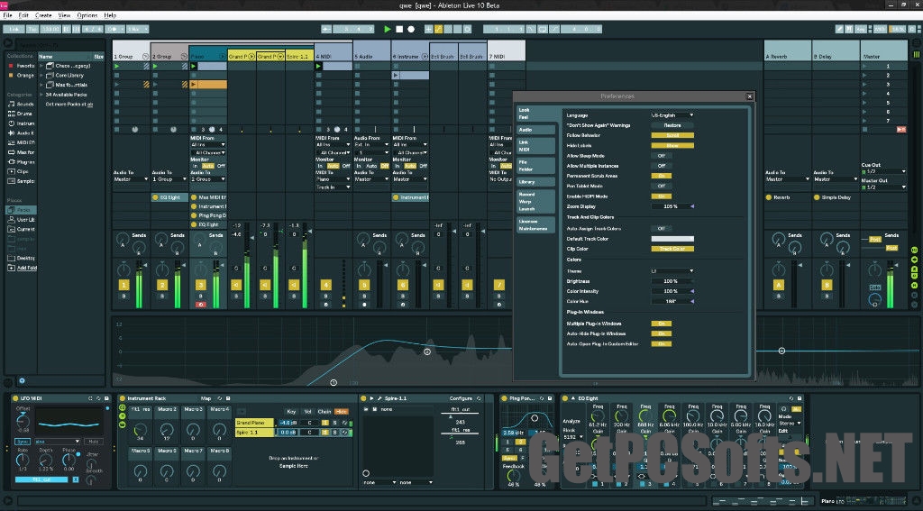Start playback with the green Play button
The image size is (923, 511).
pyautogui.click(x=388, y=29)
